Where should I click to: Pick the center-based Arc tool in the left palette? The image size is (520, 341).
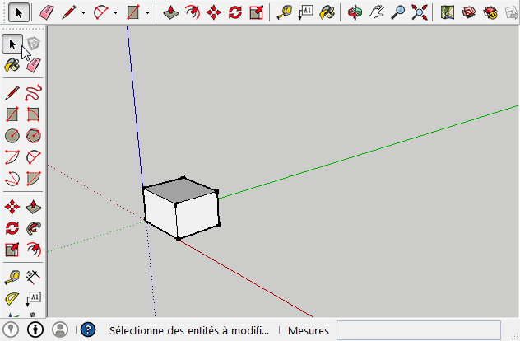pos(12,157)
